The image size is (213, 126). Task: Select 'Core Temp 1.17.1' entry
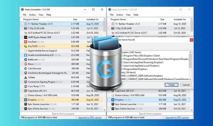click(37, 86)
